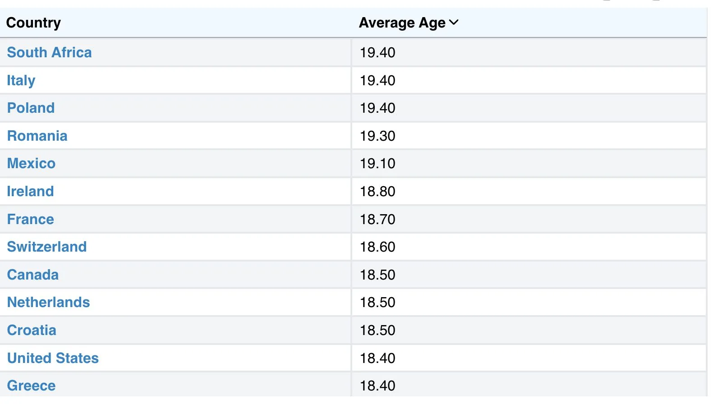
Task: Select the Croatia link
Action: tap(32, 330)
